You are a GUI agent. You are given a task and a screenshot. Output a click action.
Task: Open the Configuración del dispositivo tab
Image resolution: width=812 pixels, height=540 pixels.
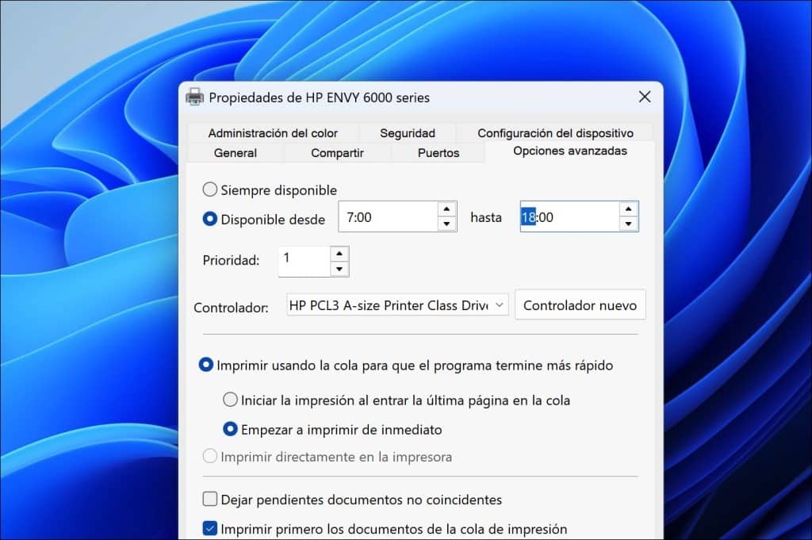coord(555,133)
